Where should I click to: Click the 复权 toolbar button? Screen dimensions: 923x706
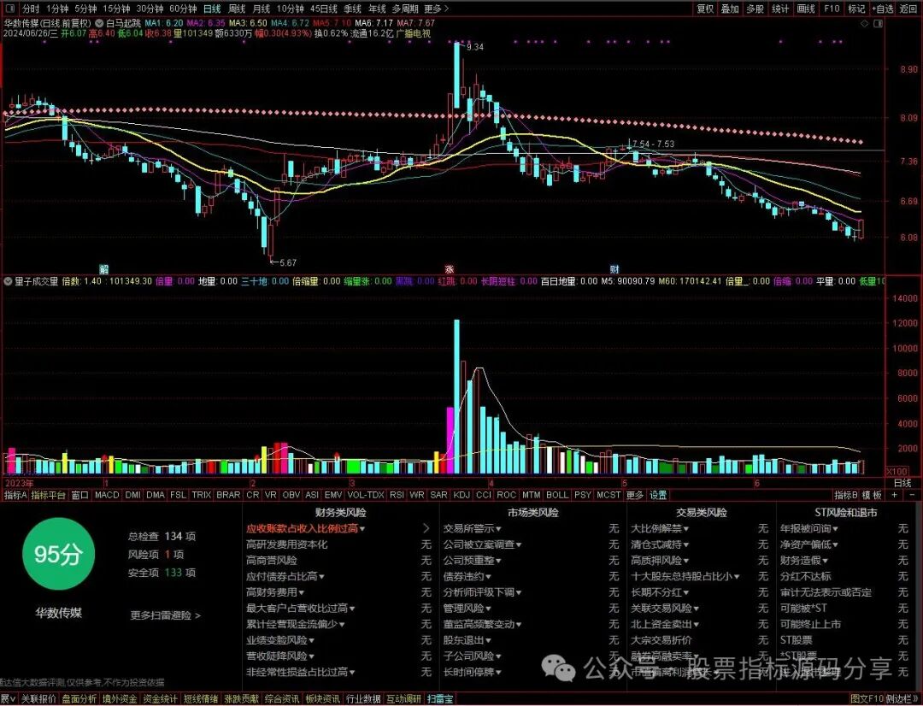(x=705, y=9)
